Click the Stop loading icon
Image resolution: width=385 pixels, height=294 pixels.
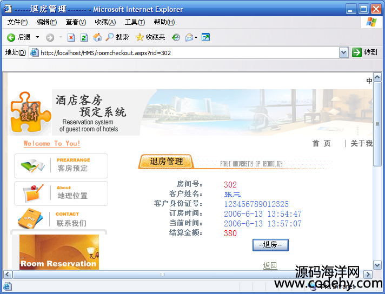(x=71, y=37)
